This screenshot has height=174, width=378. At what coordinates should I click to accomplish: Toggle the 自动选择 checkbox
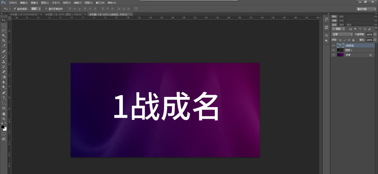point(15,9)
